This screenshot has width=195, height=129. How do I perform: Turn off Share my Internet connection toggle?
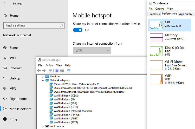[x=78, y=30]
